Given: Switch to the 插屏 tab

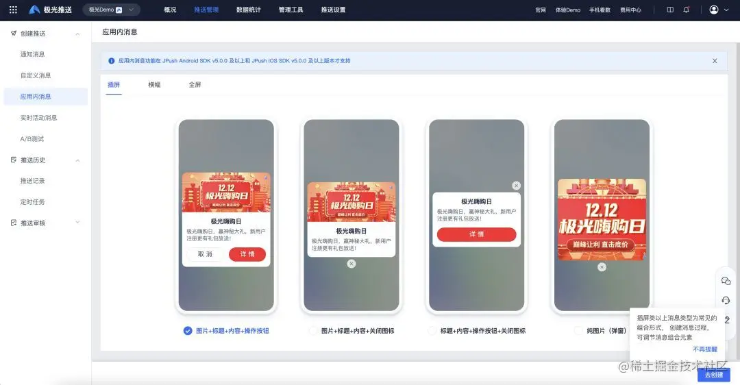Looking at the screenshot, I should click(114, 85).
